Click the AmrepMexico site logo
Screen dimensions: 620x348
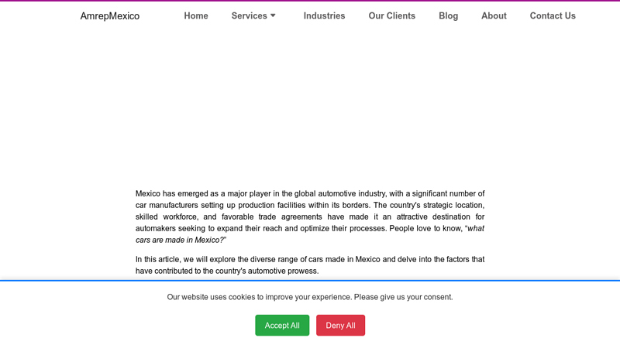[x=109, y=15]
